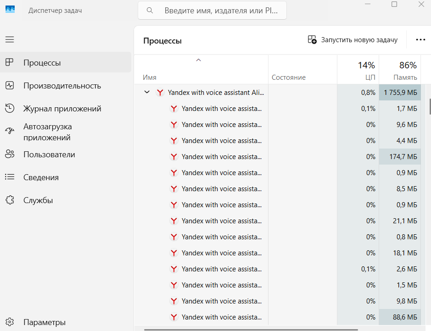The image size is (431, 331).
Task: Select the memory cell showing 1 755,9 МБ
Action: [x=400, y=93]
